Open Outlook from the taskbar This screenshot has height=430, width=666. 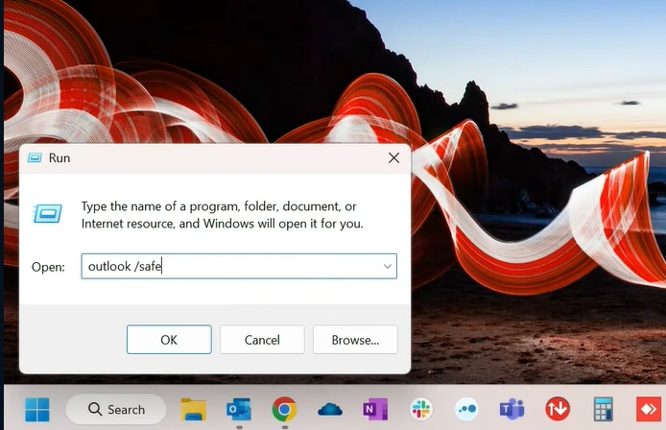tap(239, 410)
